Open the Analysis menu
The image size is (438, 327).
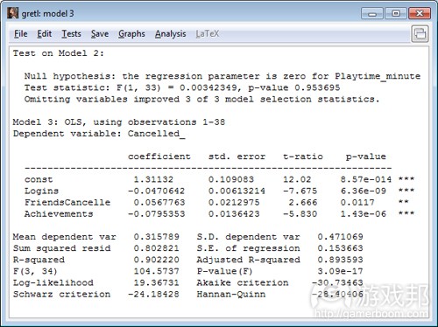[171, 34]
